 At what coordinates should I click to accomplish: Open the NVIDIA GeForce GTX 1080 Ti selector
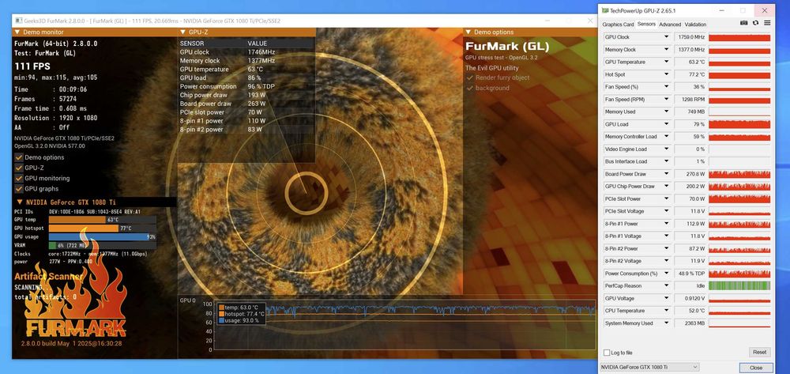650,368
